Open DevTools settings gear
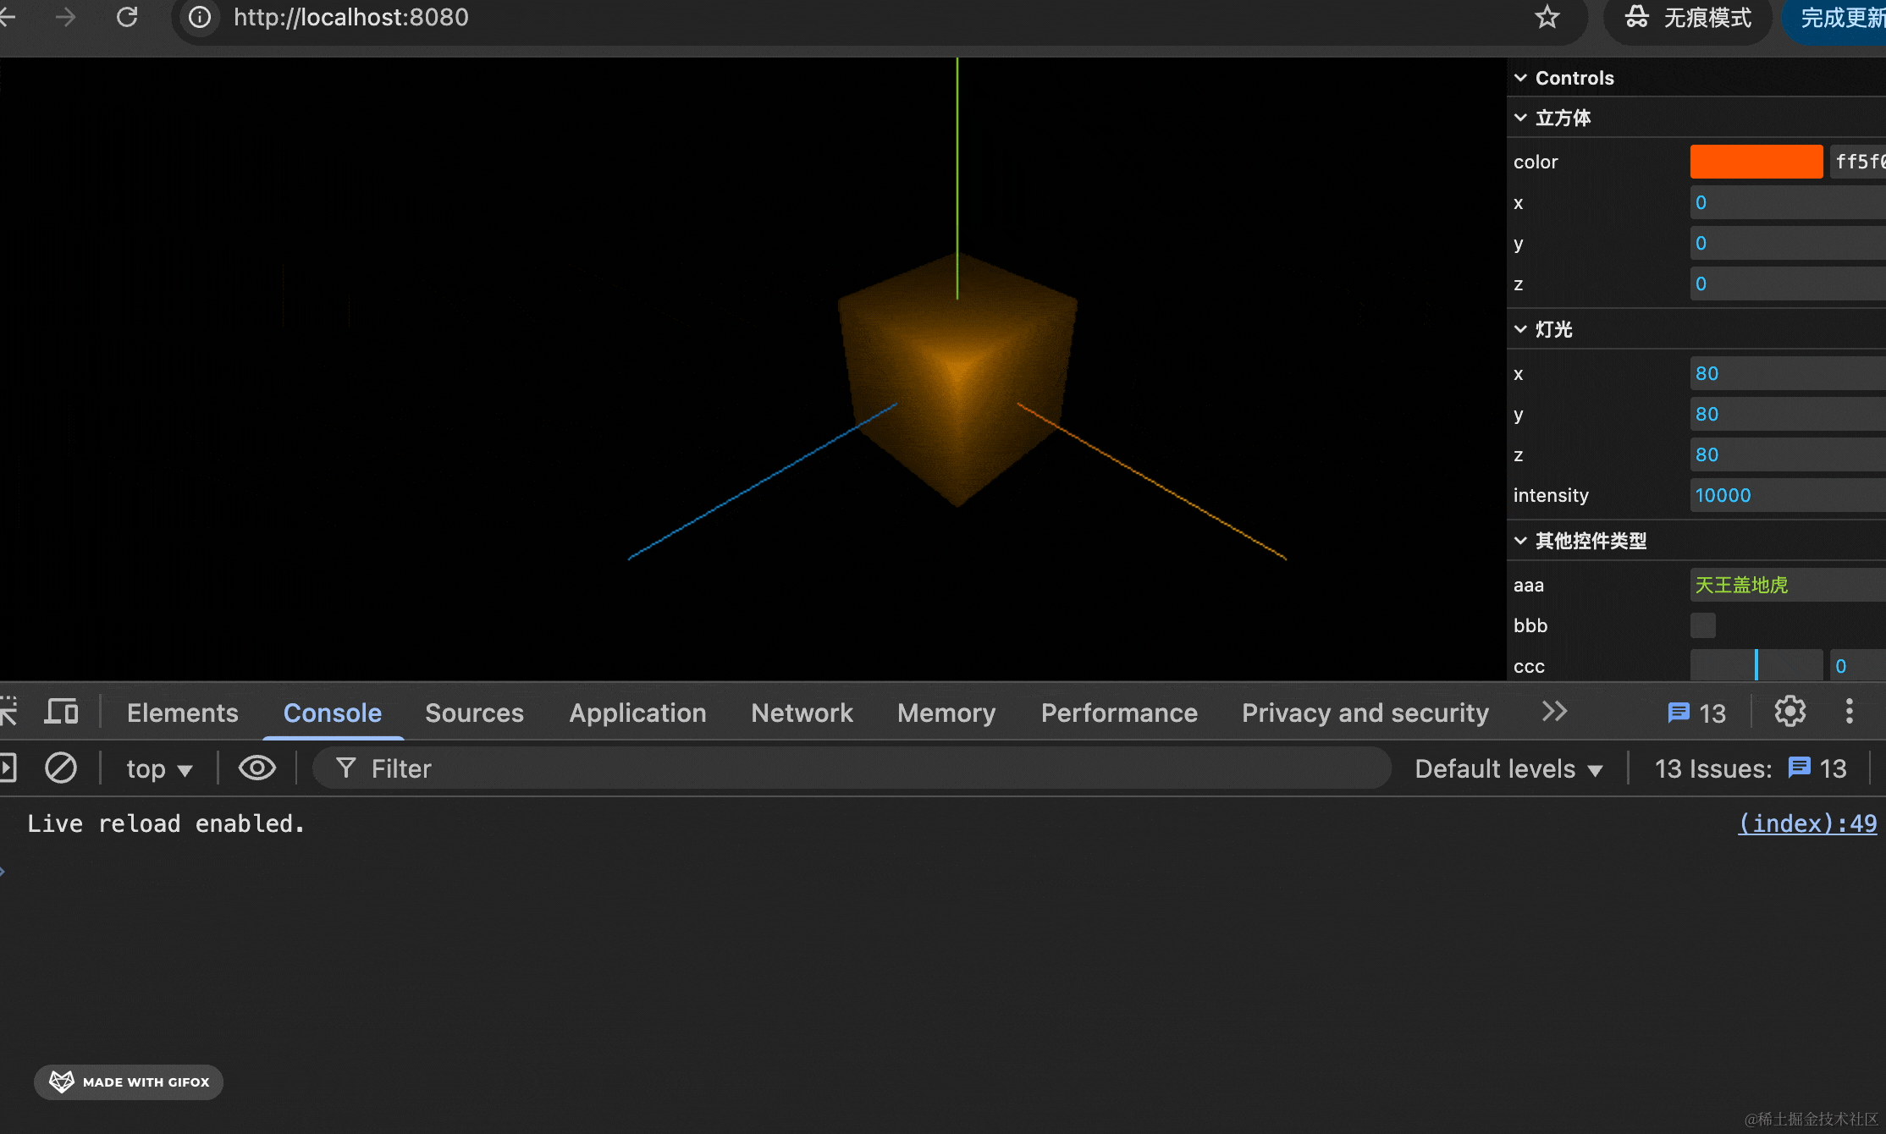This screenshot has height=1134, width=1886. tap(1789, 713)
